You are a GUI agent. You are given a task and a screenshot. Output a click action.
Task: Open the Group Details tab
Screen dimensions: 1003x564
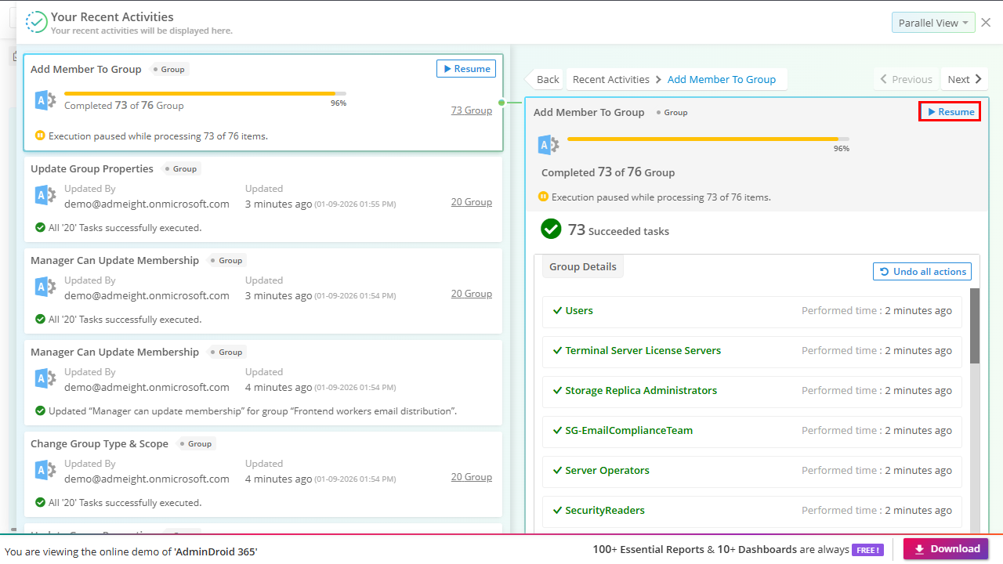coord(583,266)
